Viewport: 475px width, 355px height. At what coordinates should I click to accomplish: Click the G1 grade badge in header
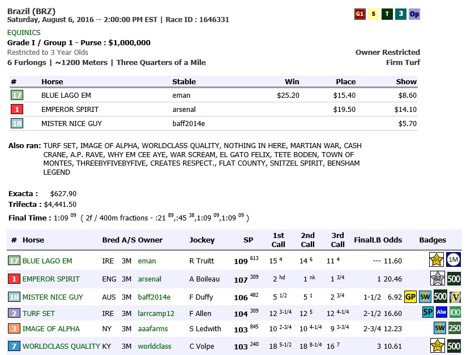coord(360,14)
